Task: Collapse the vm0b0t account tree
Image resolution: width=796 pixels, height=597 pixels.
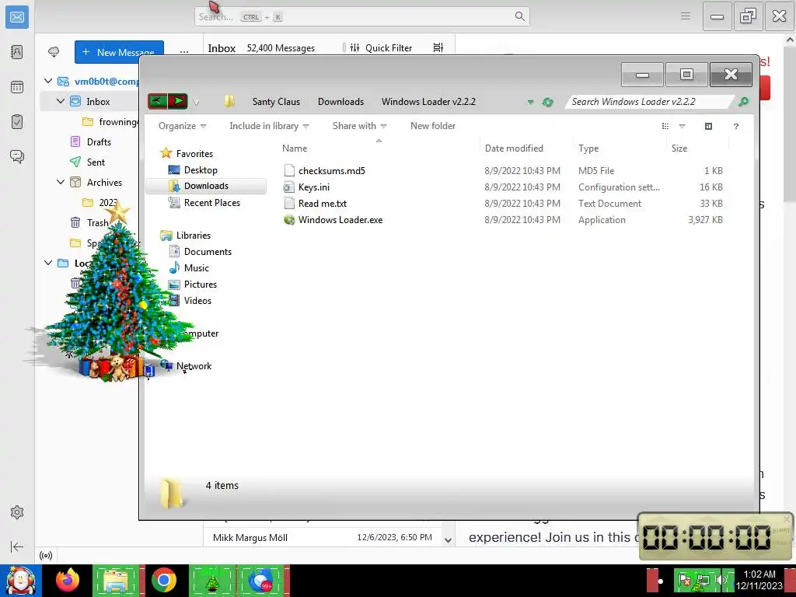Action: (x=48, y=81)
